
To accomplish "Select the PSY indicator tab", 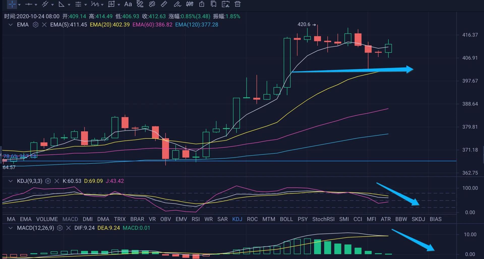I will tap(302, 219).
